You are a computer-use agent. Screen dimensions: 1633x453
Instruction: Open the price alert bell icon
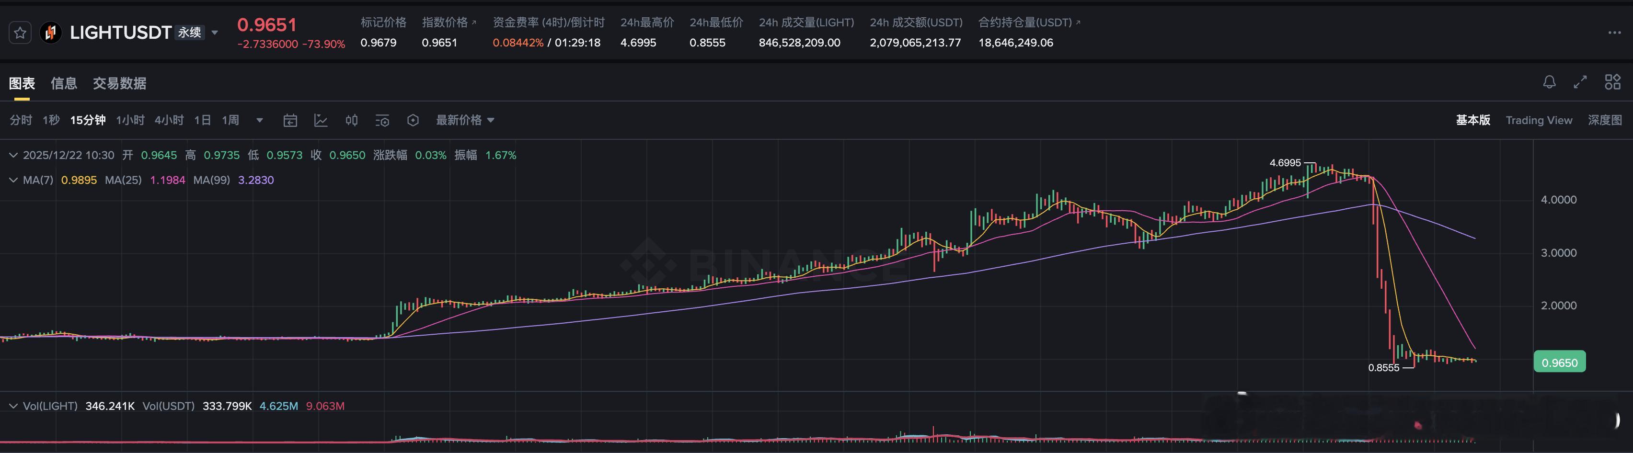coord(1549,82)
